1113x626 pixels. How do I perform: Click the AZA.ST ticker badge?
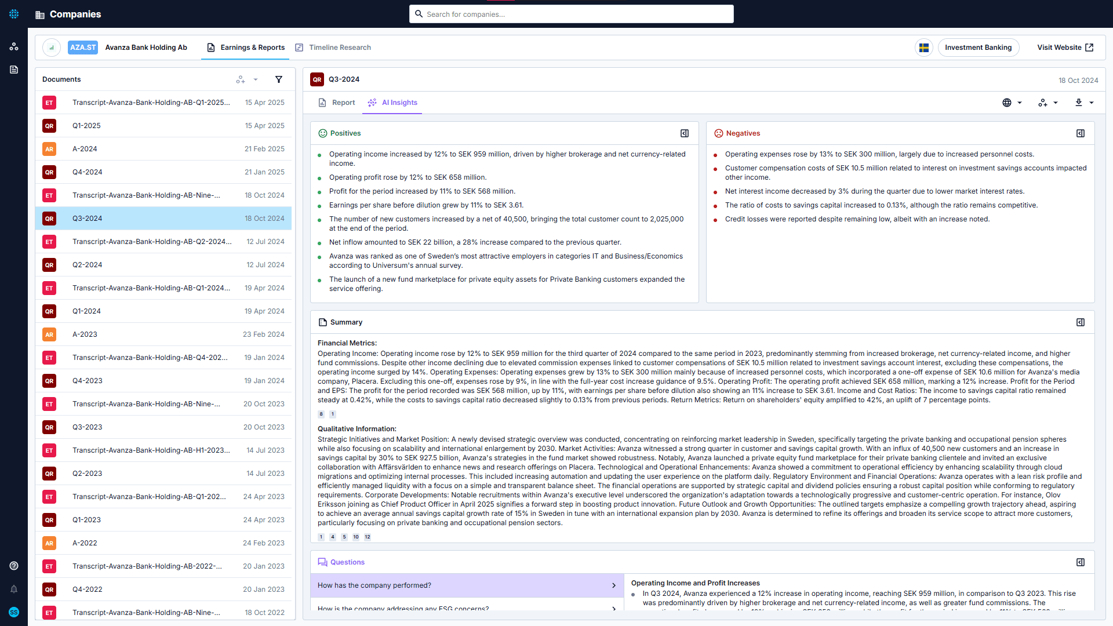83,48
